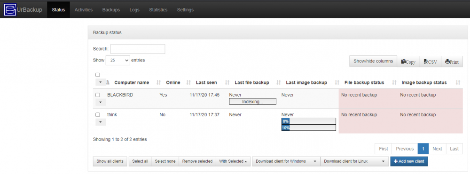The height and width of the screenshot is (174, 470).
Task: Click the 10% image backup progress bar
Action: (x=308, y=128)
